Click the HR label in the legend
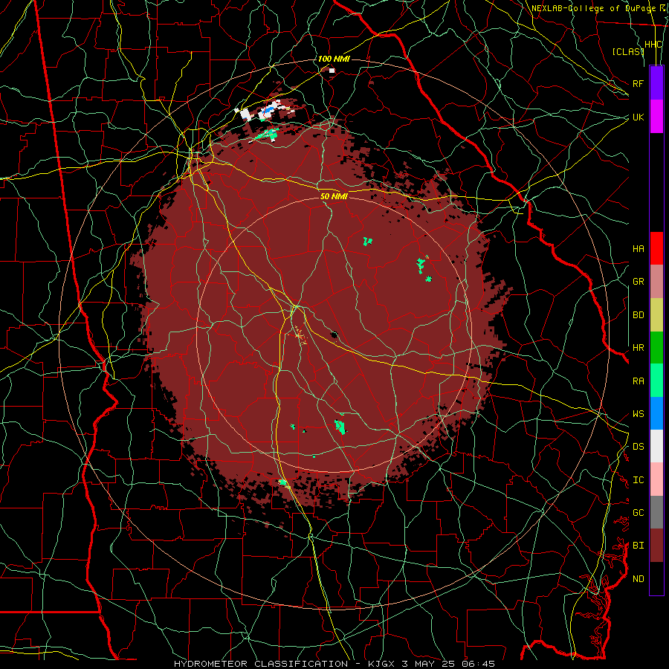This screenshot has height=669, width=669. pyautogui.click(x=638, y=348)
